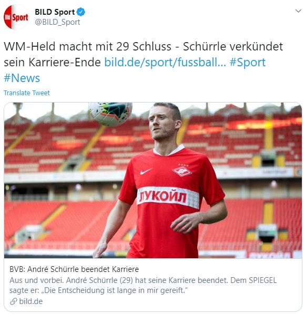The width and height of the screenshot is (305, 314).
Task: Click Translate Tweet
Action: point(27,93)
